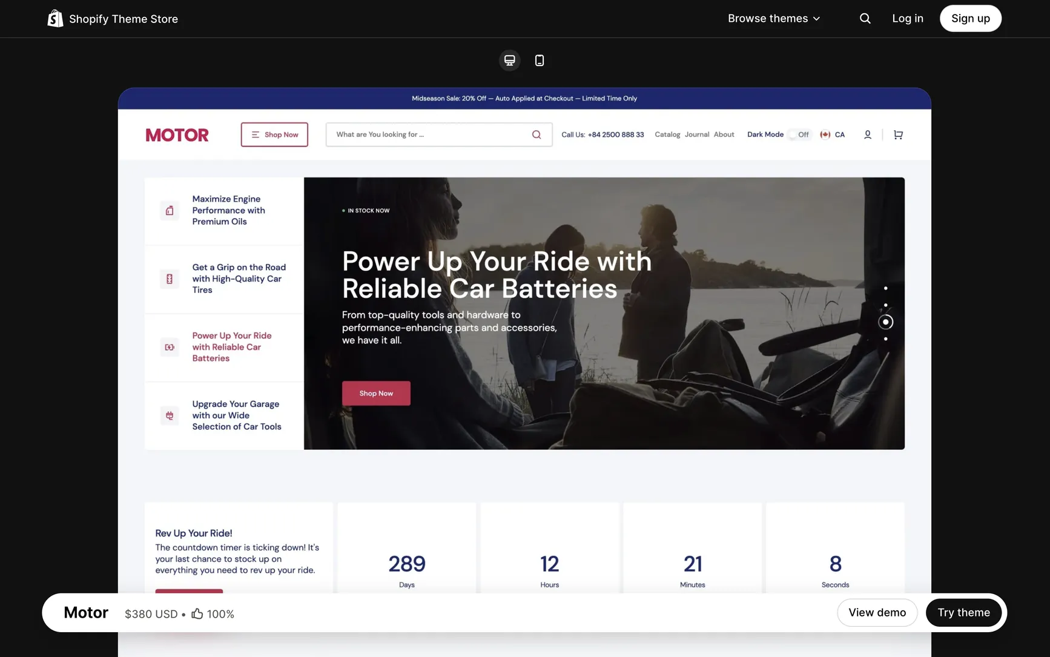Click the Try theme button
Image resolution: width=1050 pixels, height=657 pixels.
pyautogui.click(x=963, y=612)
